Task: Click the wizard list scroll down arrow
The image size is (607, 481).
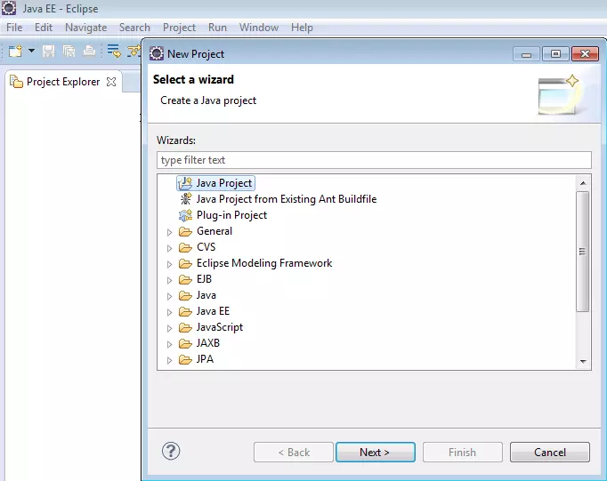Action: 583,362
